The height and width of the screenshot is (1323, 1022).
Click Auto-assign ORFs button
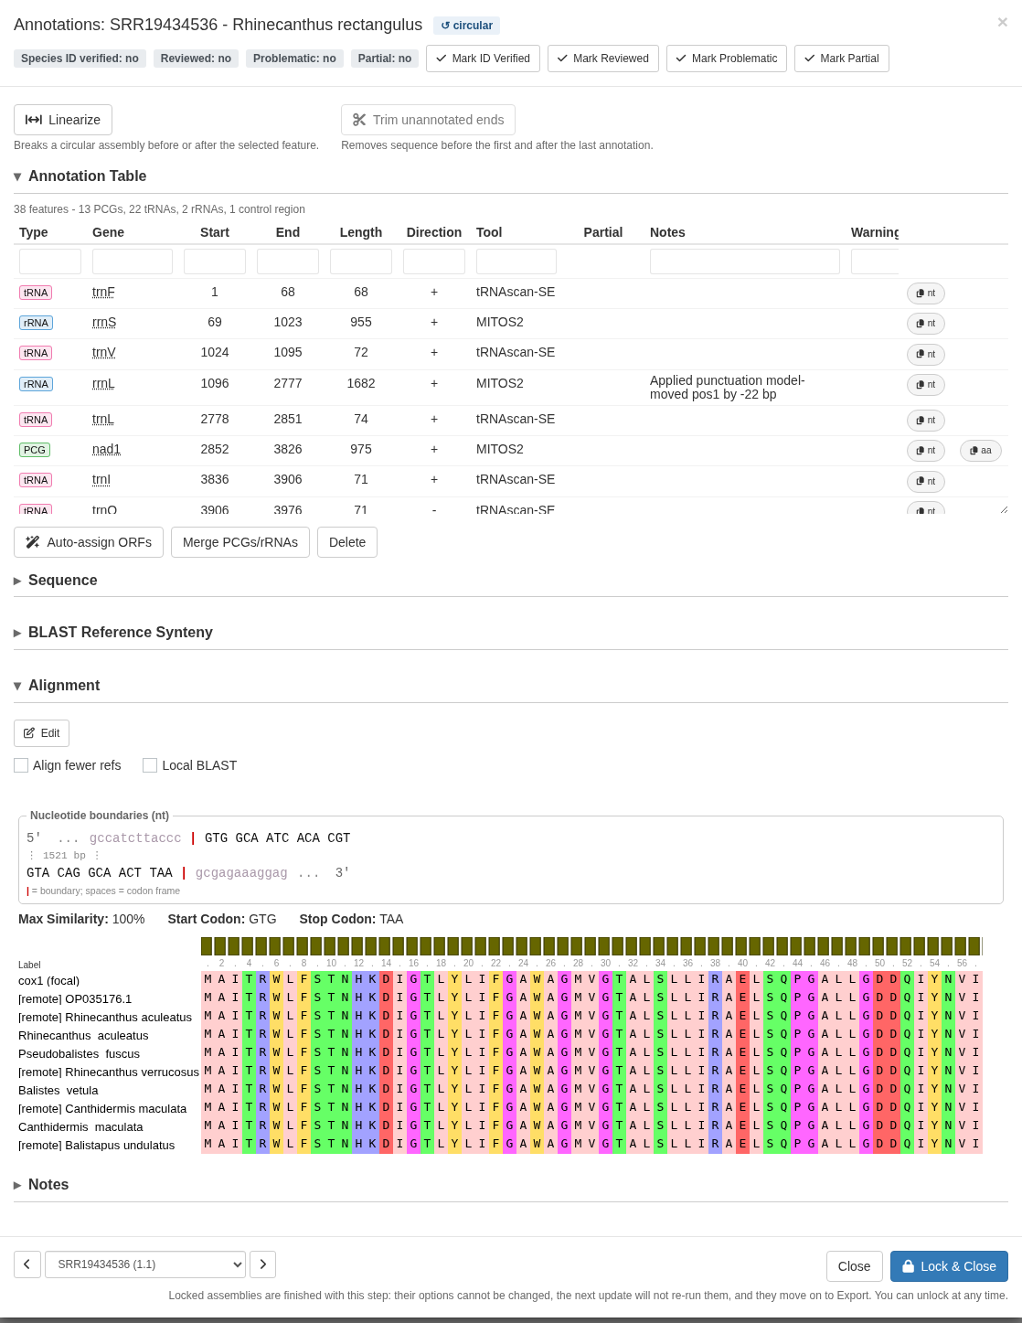tap(89, 542)
